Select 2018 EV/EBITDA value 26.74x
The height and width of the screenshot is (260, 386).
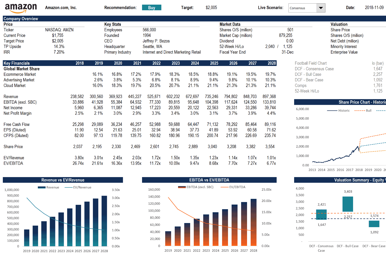click(x=78, y=163)
